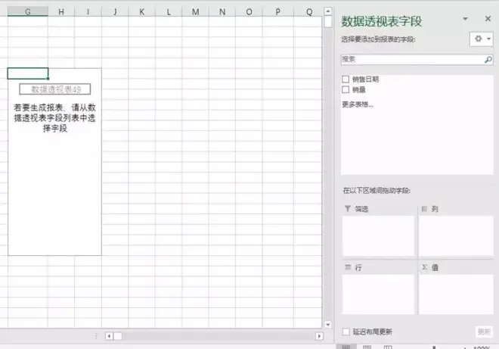Click the horizontal scrollbar left arrow
499x349 pixels.
pos(109,336)
